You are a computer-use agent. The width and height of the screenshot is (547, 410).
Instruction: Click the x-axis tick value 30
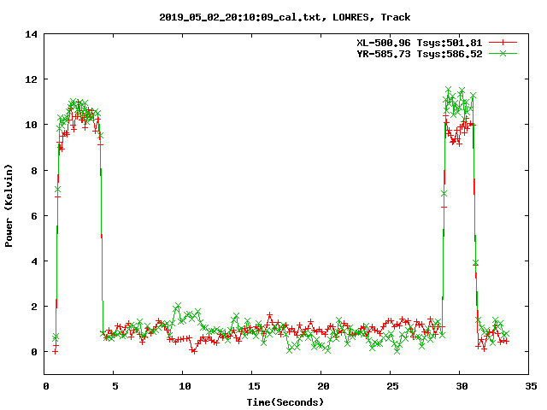(462, 386)
